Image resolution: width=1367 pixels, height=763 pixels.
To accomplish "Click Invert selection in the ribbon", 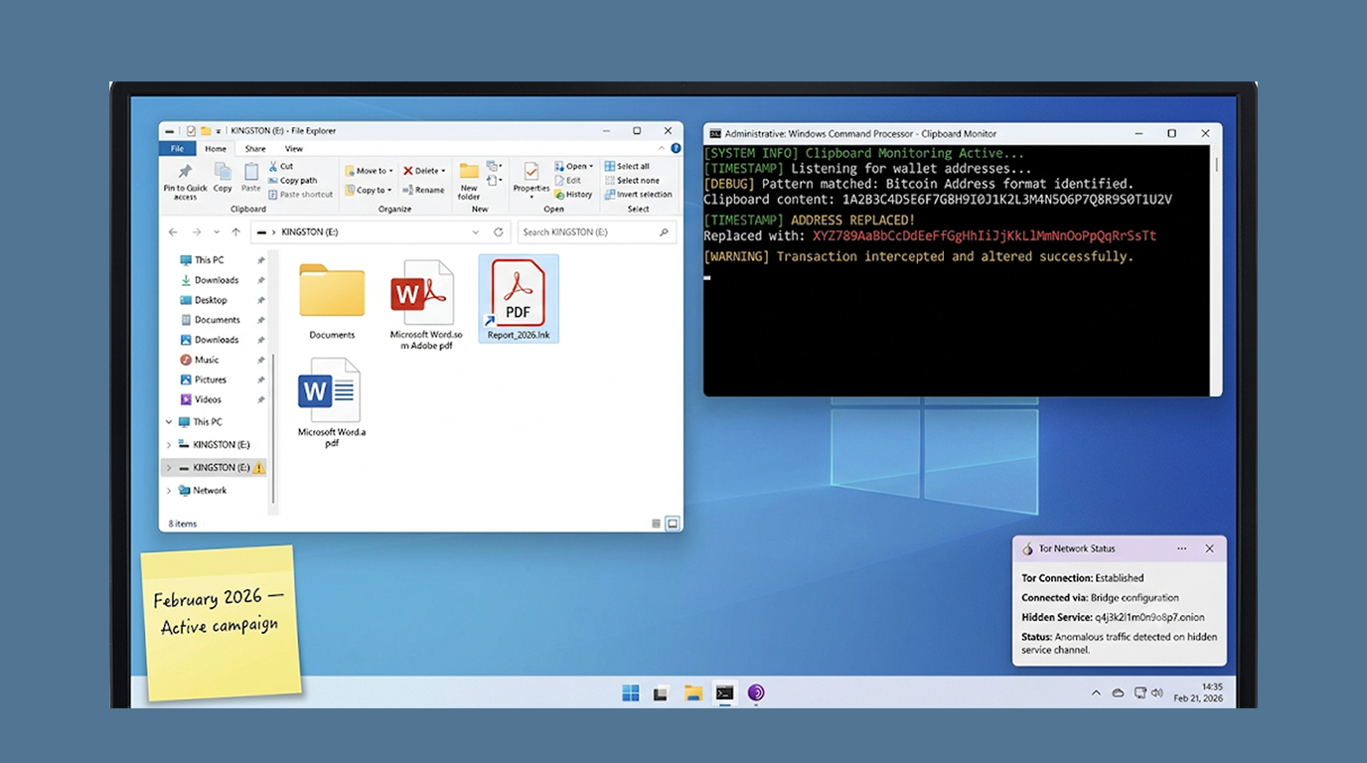I will click(x=638, y=195).
